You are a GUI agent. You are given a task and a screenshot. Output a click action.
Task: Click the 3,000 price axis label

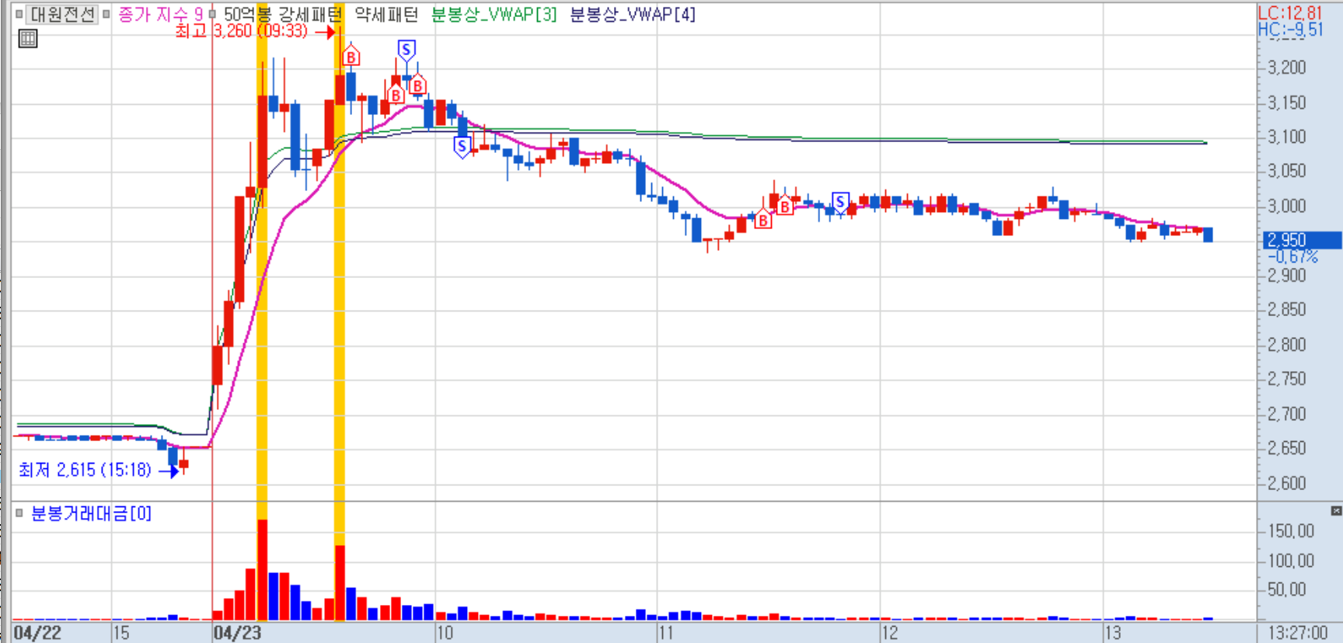pyautogui.click(x=1287, y=206)
